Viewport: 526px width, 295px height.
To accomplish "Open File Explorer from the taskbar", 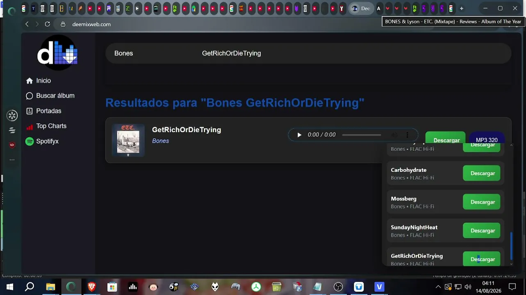I will 50,287.
